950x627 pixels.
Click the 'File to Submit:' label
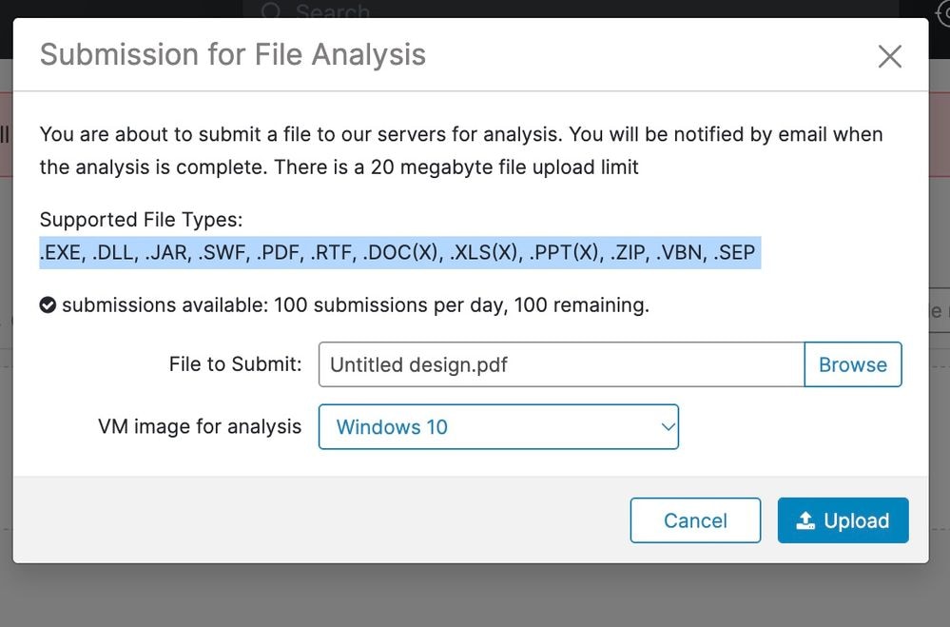(x=235, y=363)
